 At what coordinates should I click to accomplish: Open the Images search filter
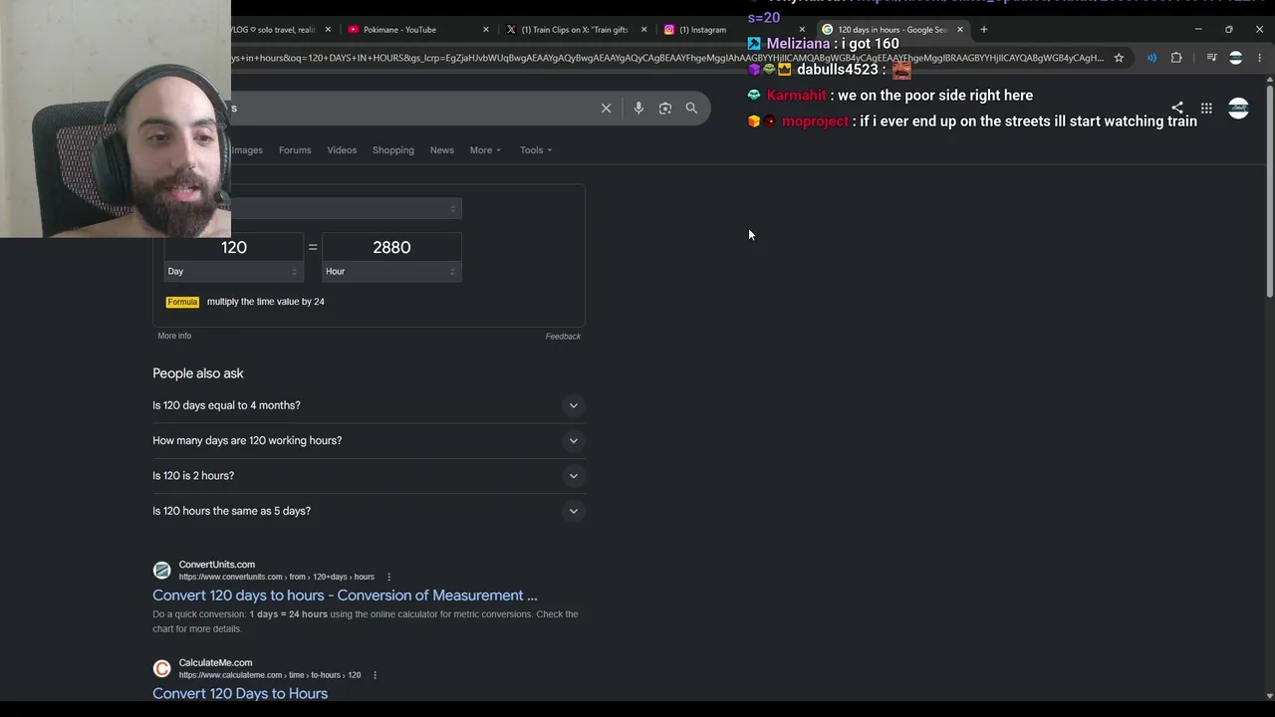click(x=247, y=150)
